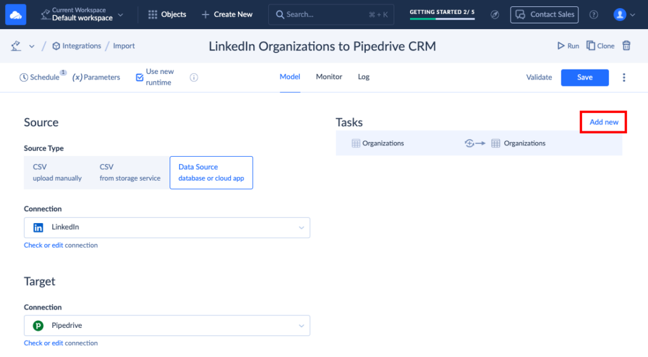The image size is (648, 357).
Task: Toggle Use new runtime checkbox
Action: coord(139,77)
